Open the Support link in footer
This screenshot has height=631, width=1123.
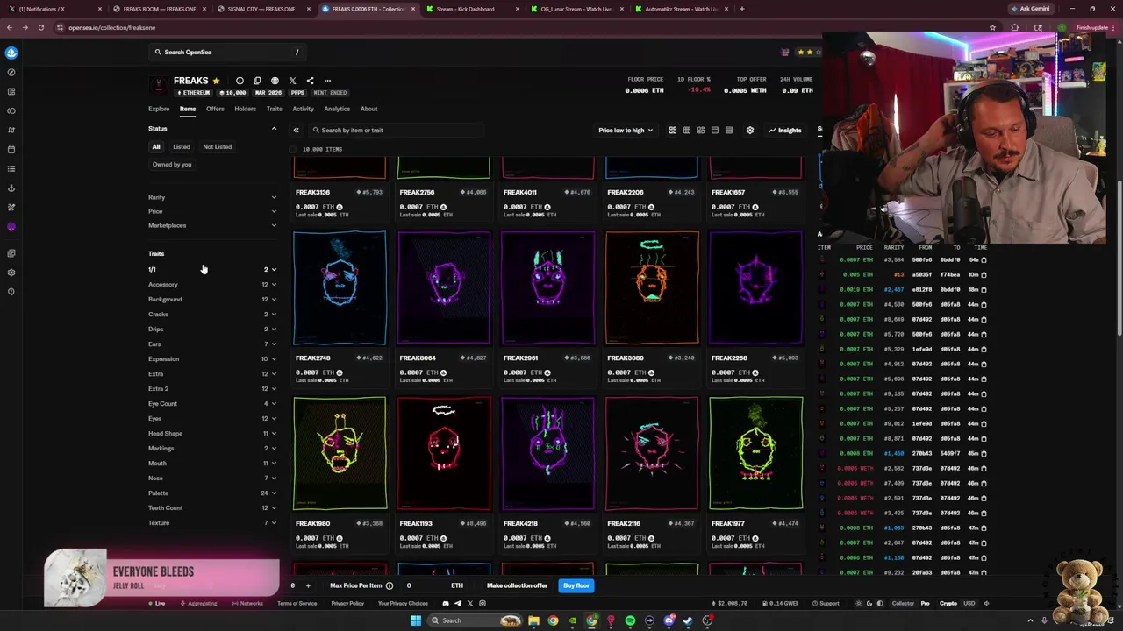click(826, 603)
